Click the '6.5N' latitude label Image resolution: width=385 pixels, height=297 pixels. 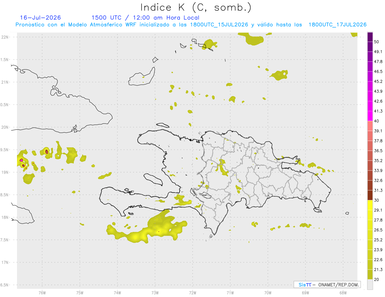4,285
